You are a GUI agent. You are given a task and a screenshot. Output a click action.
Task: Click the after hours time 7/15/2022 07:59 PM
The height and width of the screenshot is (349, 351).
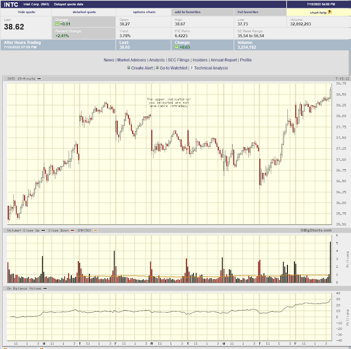[x=20, y=47]
